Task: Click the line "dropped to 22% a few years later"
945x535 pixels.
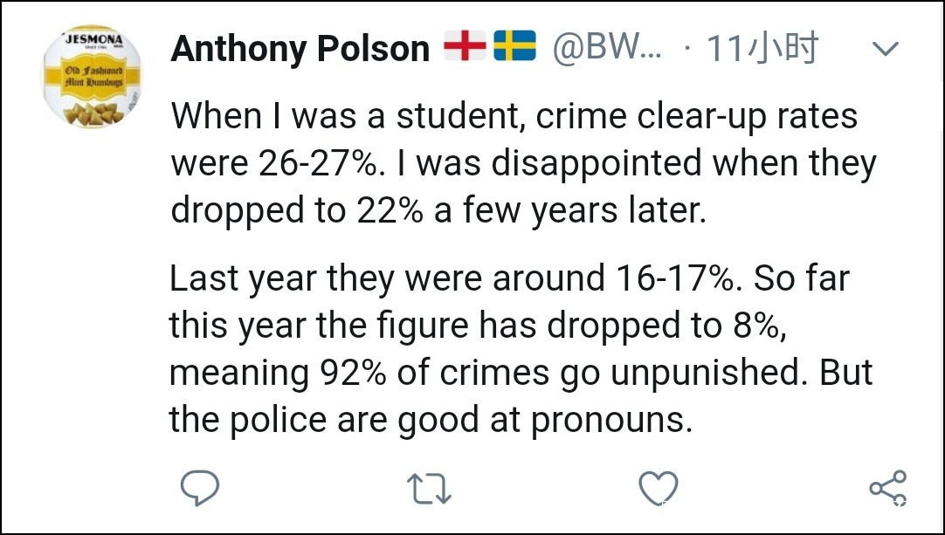Action: 438,211
